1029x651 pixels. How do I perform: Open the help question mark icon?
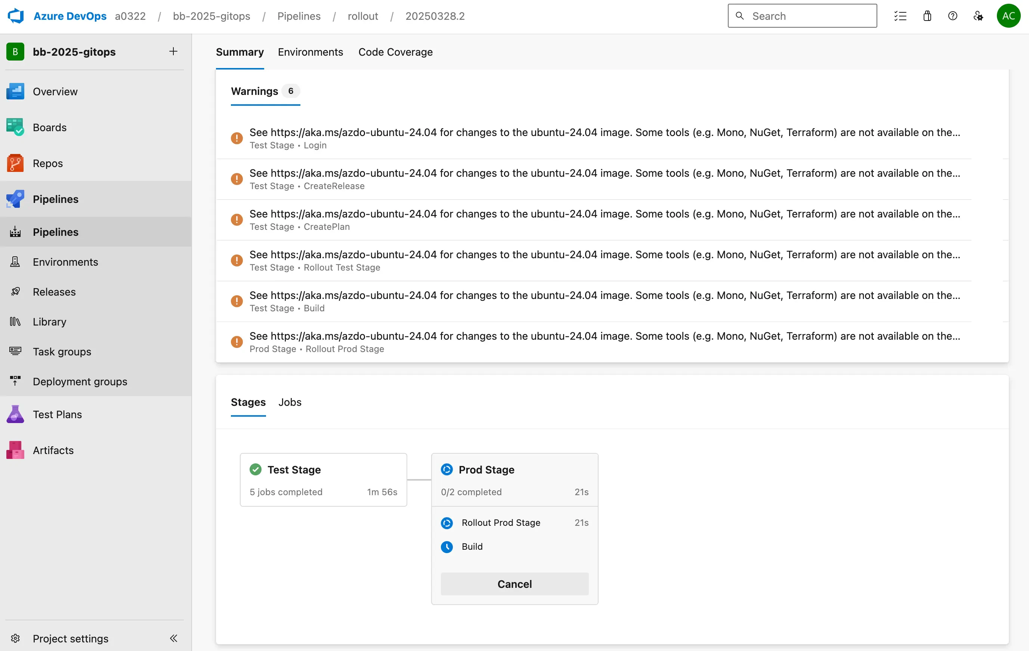[x=952, y=16]
